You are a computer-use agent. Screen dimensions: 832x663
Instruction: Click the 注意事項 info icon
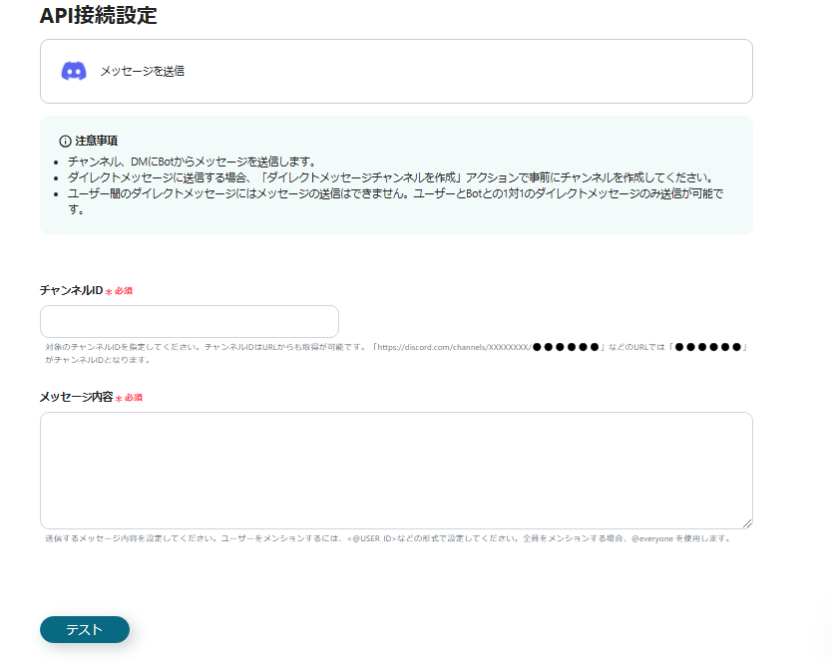click(x=65, y=142)
